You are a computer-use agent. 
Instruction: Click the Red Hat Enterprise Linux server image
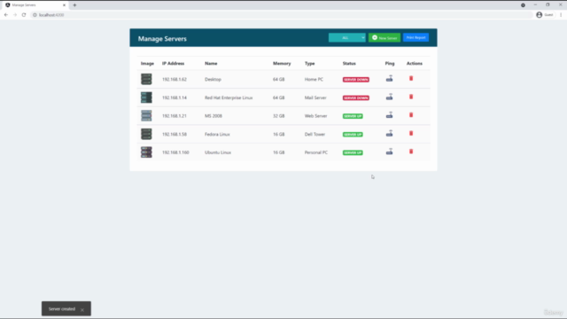(x=146, y=97)
